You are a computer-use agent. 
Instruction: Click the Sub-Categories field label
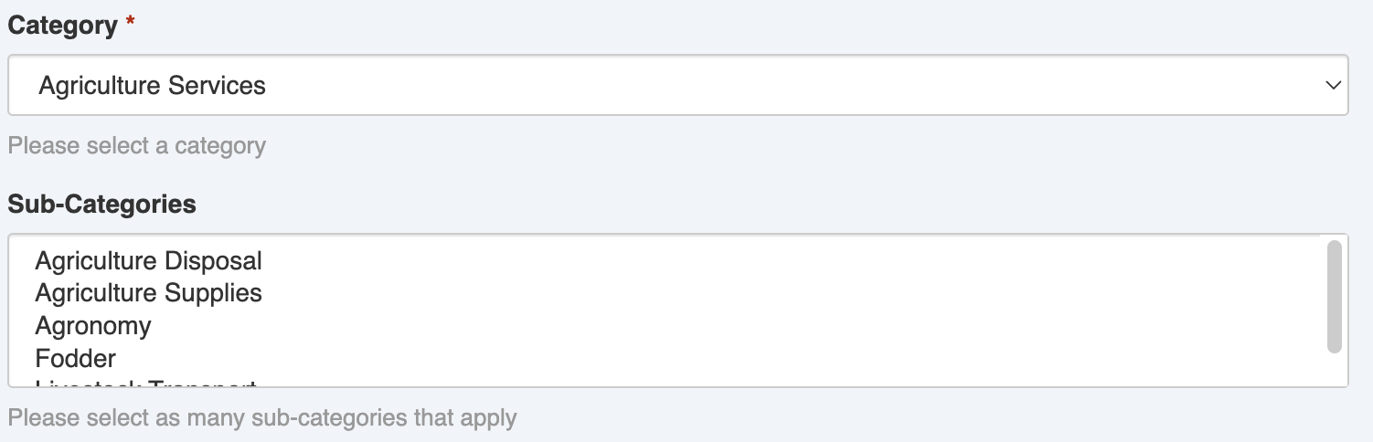[101, 204]
